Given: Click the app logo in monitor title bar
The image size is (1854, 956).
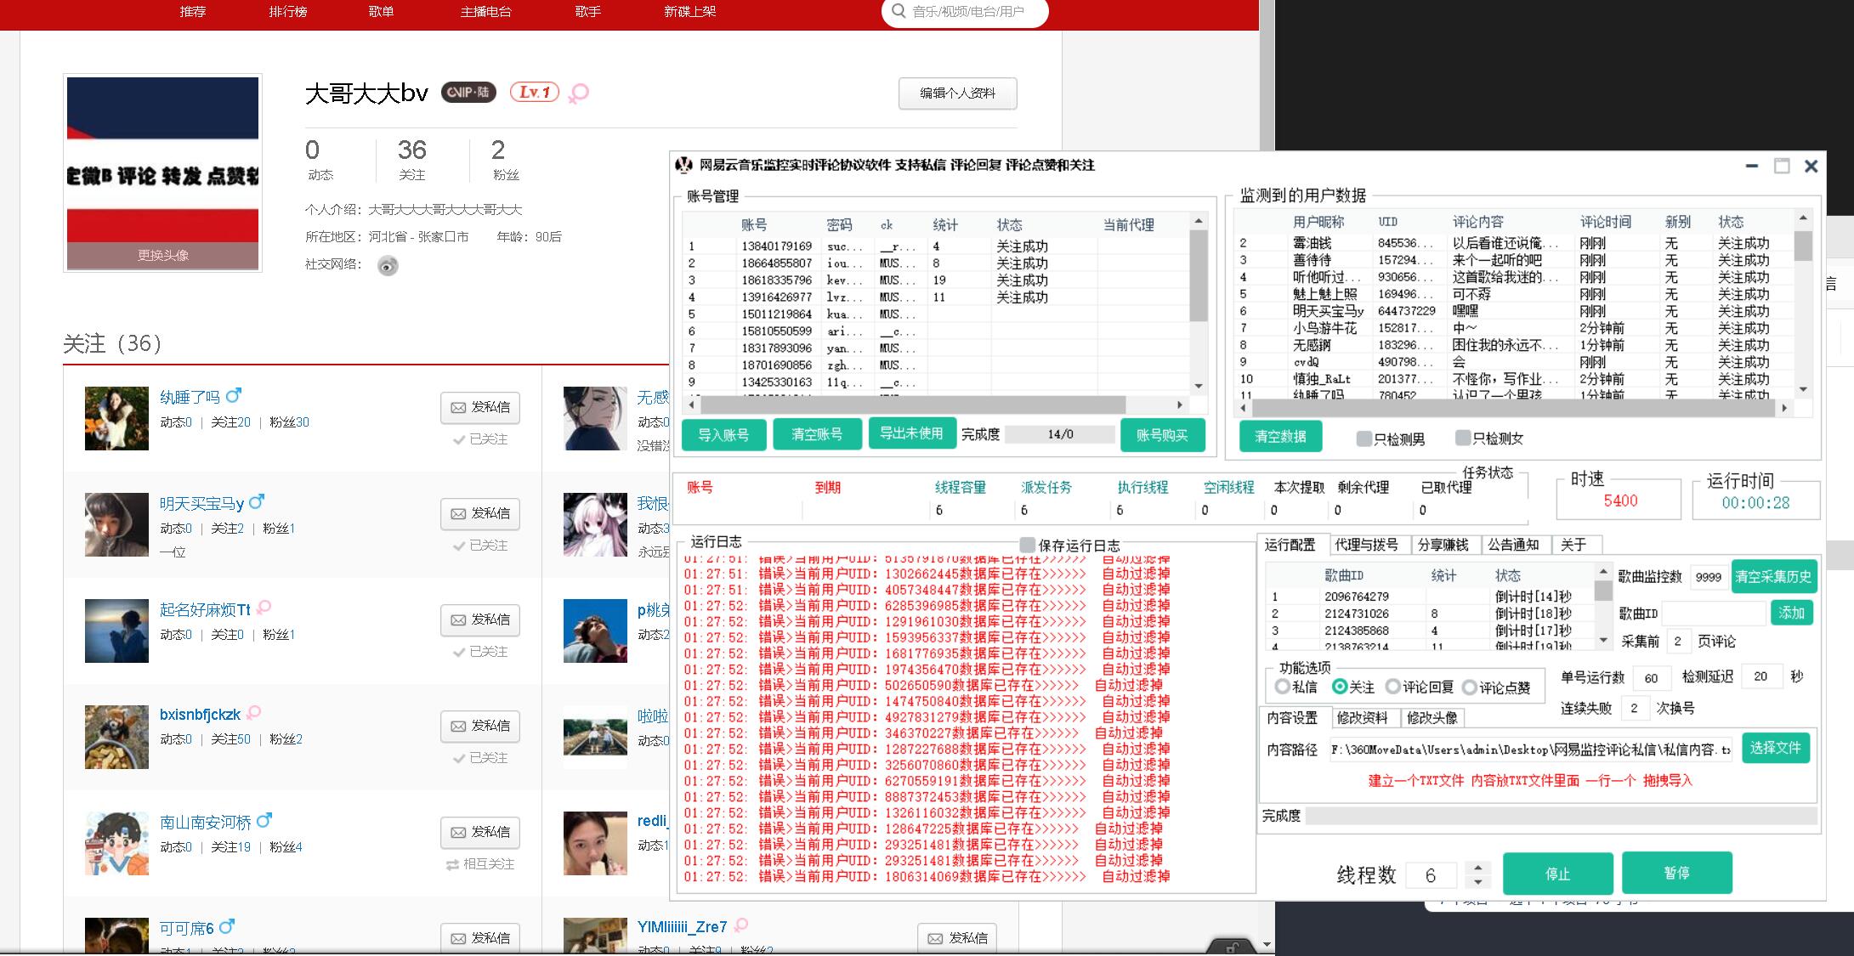Looking at the screenshot, I should point(683,165).
